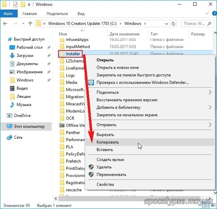The height and width of the screenshot is (209, 217).
Task: Open Документы in sidebar
Action: [27, 64]
